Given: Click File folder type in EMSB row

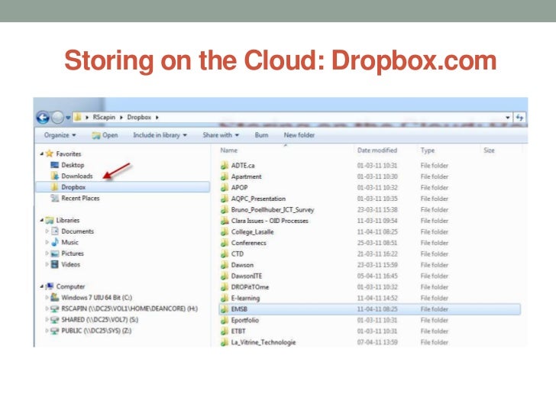Looking at the screenshot, I should [x=435, y=309].
